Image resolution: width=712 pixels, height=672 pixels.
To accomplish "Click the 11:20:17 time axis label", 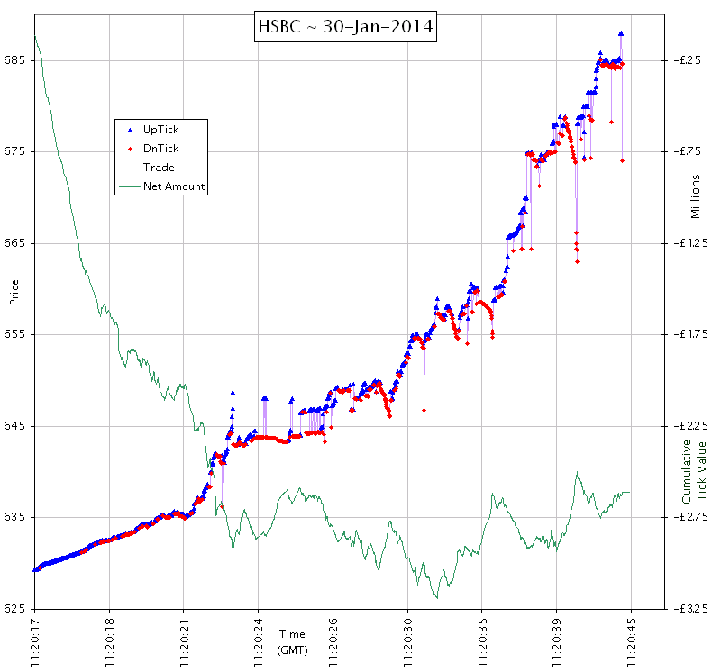I will pos(34,642).
